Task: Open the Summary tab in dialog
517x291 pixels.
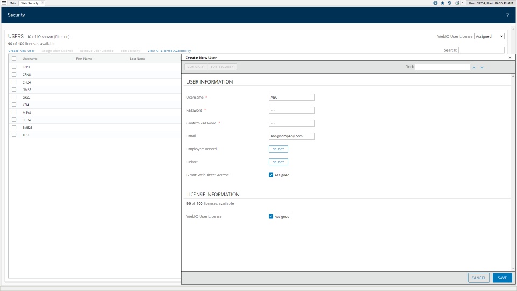Action: (195, 67)
